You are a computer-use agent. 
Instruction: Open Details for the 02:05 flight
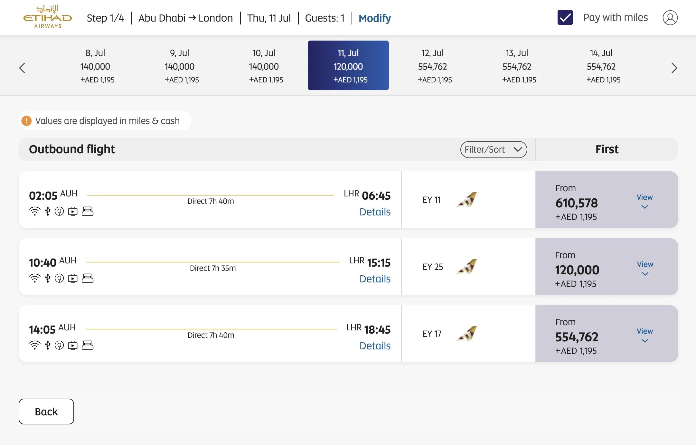tap(375, 212)
